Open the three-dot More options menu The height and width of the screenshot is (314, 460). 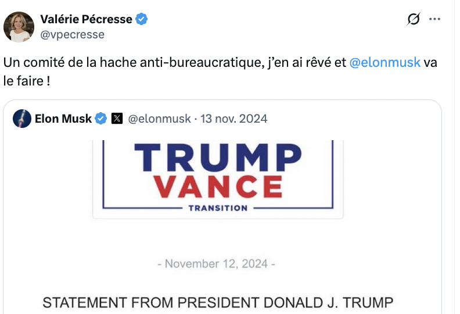click(x=434, y=19)
